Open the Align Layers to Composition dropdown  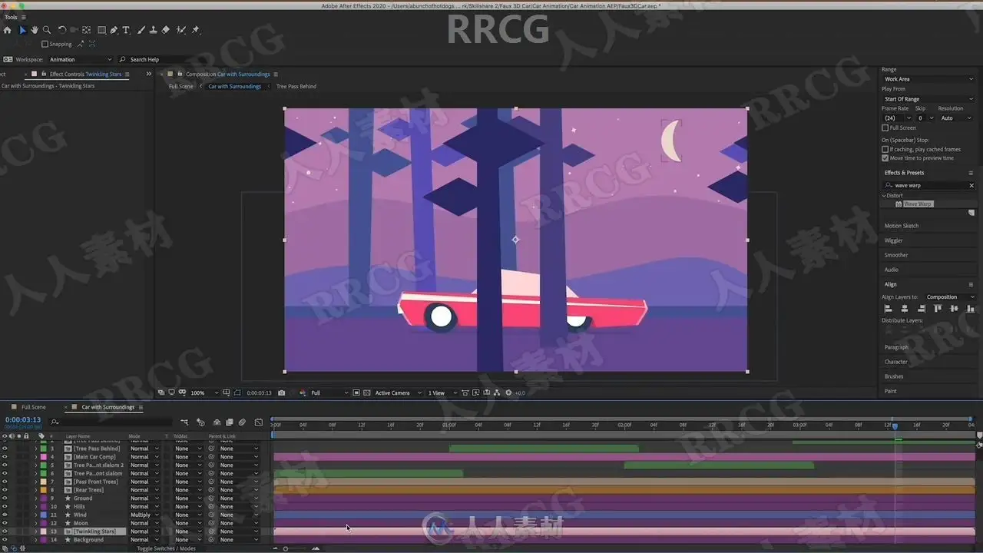click(x=950, y=297)
